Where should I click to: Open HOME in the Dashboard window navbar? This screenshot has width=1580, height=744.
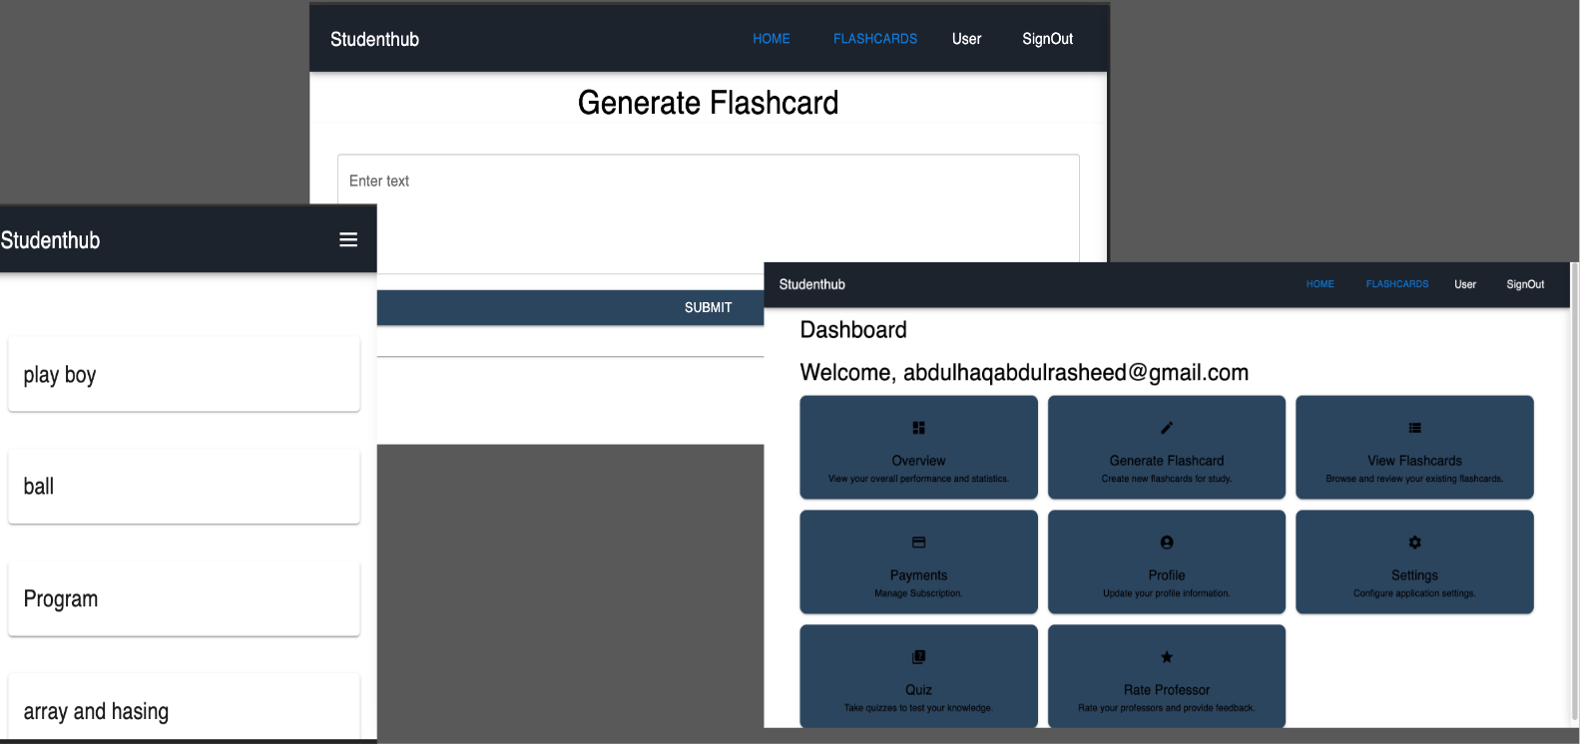(x=1319, y=284)
